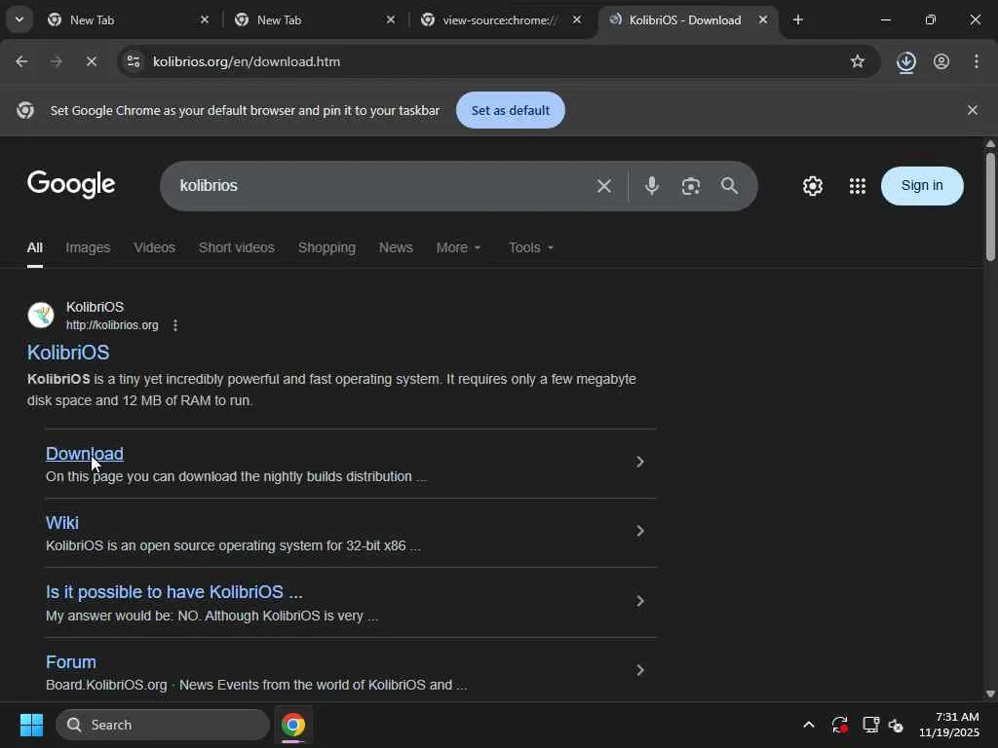
Task: Open Google apps grid
Action: (858, 186)
